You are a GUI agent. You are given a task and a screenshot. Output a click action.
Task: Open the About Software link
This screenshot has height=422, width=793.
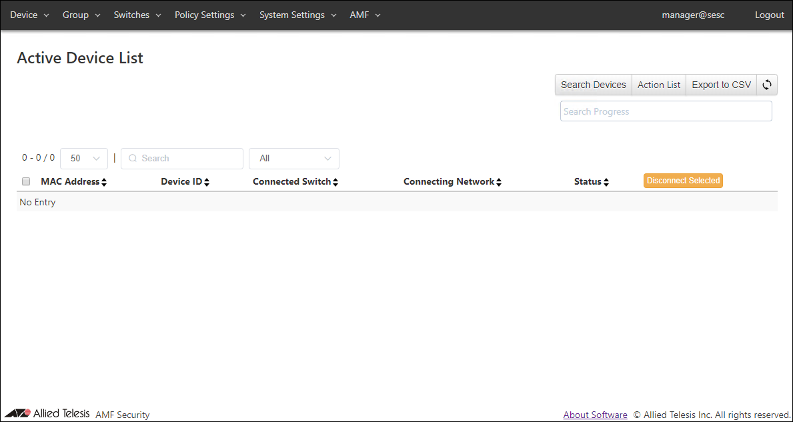coord(595,415)
